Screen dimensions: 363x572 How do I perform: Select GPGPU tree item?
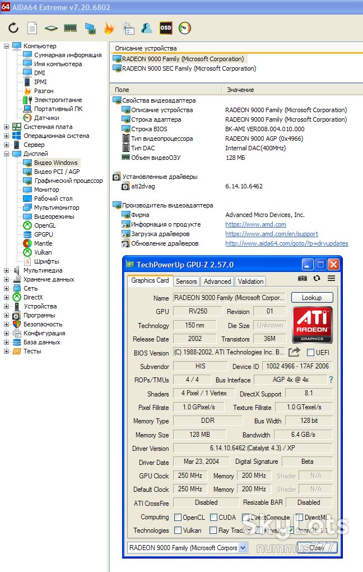[43, 234]
